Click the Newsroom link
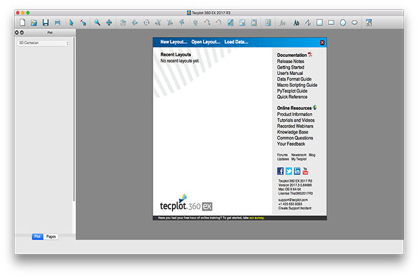 pos(299,155)
